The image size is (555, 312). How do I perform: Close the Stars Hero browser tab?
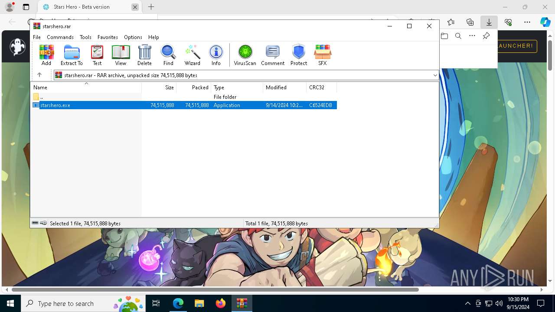[135, 7]
